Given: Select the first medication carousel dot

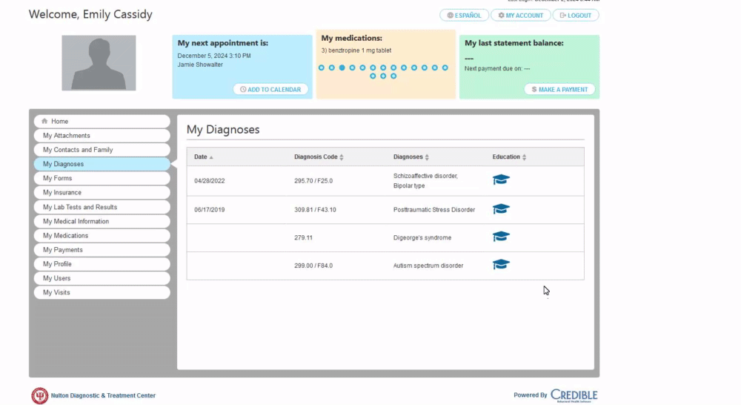Looking at the screenshot, I should [322, 67].
